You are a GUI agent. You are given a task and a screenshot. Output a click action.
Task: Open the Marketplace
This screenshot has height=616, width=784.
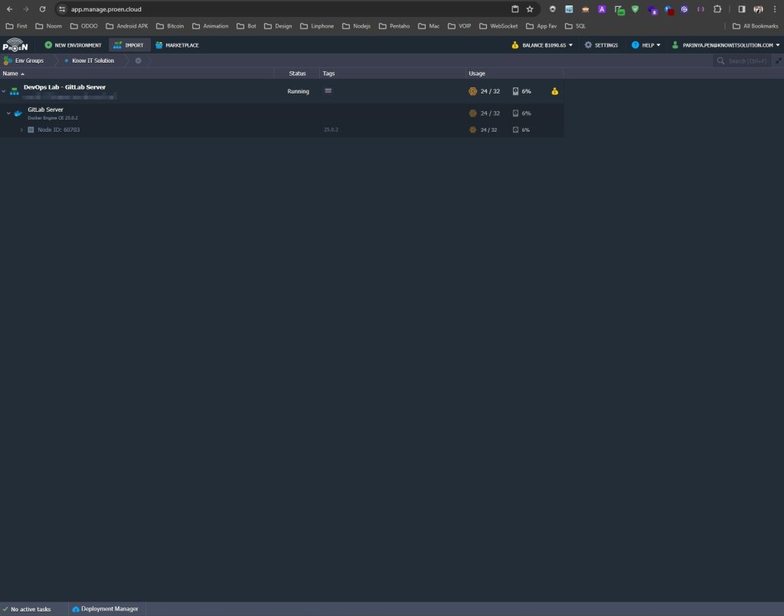click(x=177, y=45)
